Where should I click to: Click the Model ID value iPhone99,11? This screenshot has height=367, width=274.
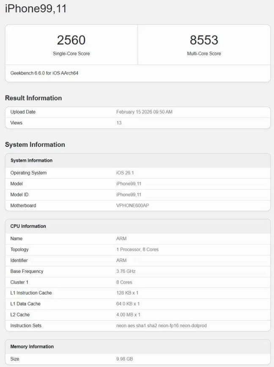pyautogui.click(x=129, y=195)
